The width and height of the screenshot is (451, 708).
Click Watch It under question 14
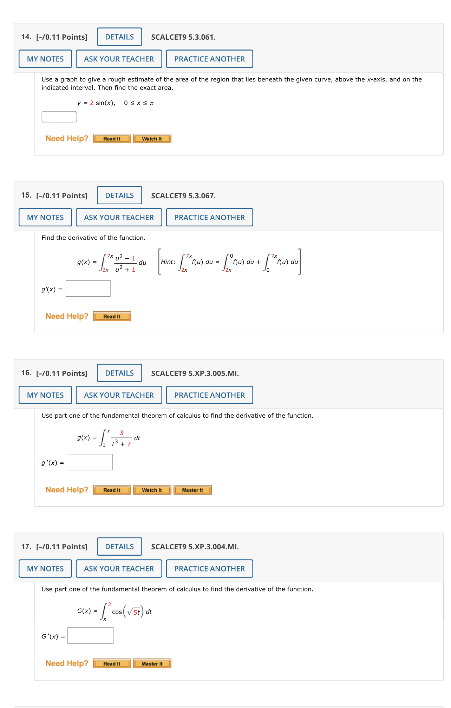(151, 139)
